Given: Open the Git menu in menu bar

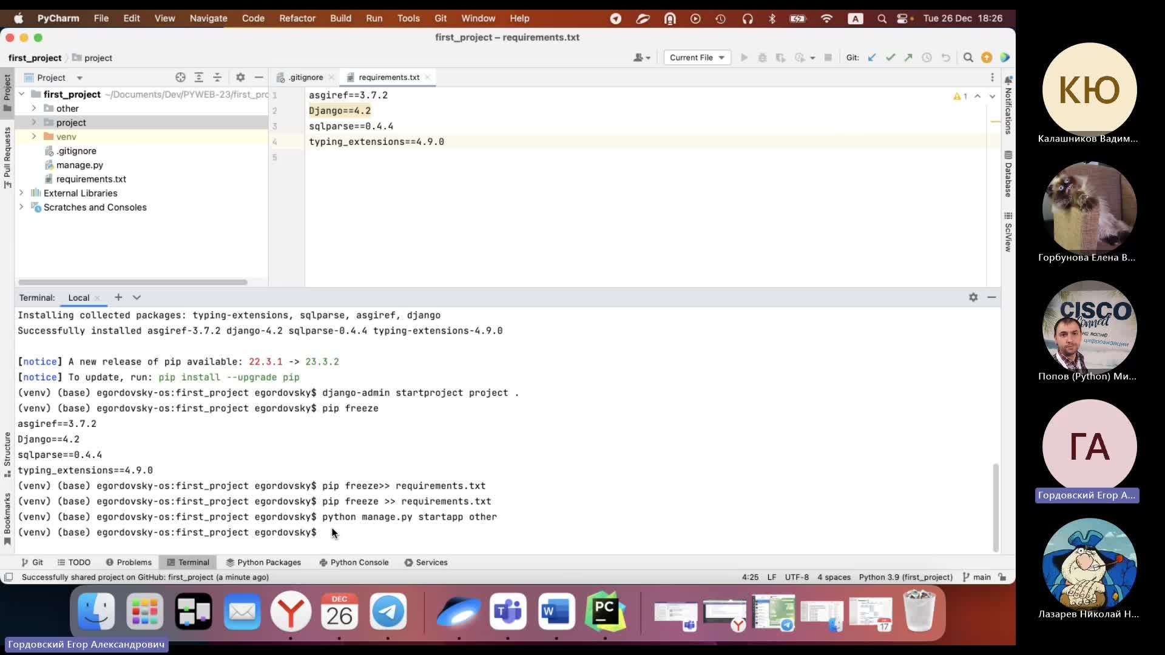Looking at the screenshot, I should [x=441, y=18].
